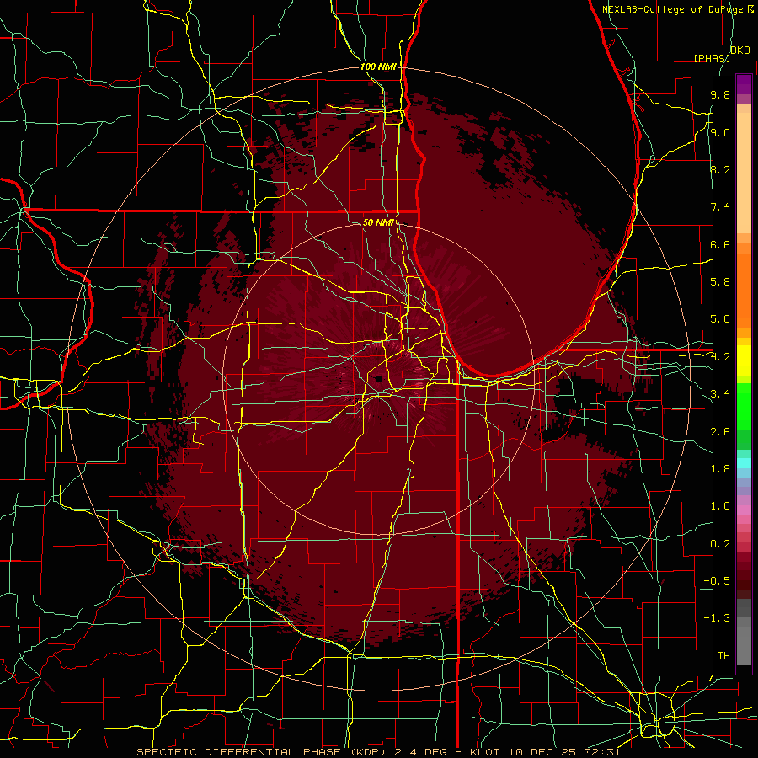Click the 8.2 scale value
Viewport: 758px width, 758px height.
720,170
